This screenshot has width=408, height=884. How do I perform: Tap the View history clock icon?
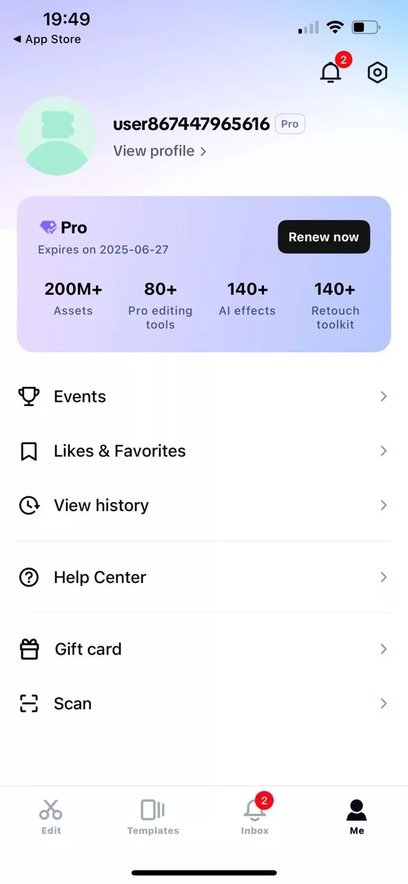tap(28, 506)
